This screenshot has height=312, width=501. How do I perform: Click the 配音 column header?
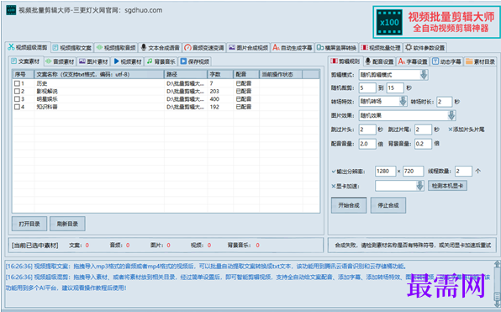tap(246, 74)
